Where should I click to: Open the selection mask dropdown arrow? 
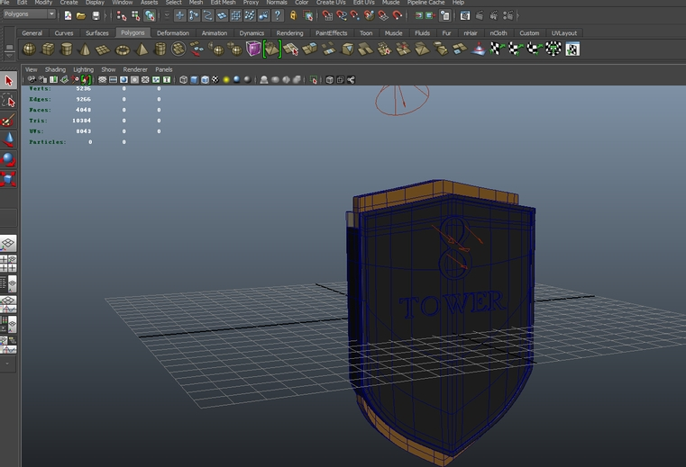click(167, 15)
